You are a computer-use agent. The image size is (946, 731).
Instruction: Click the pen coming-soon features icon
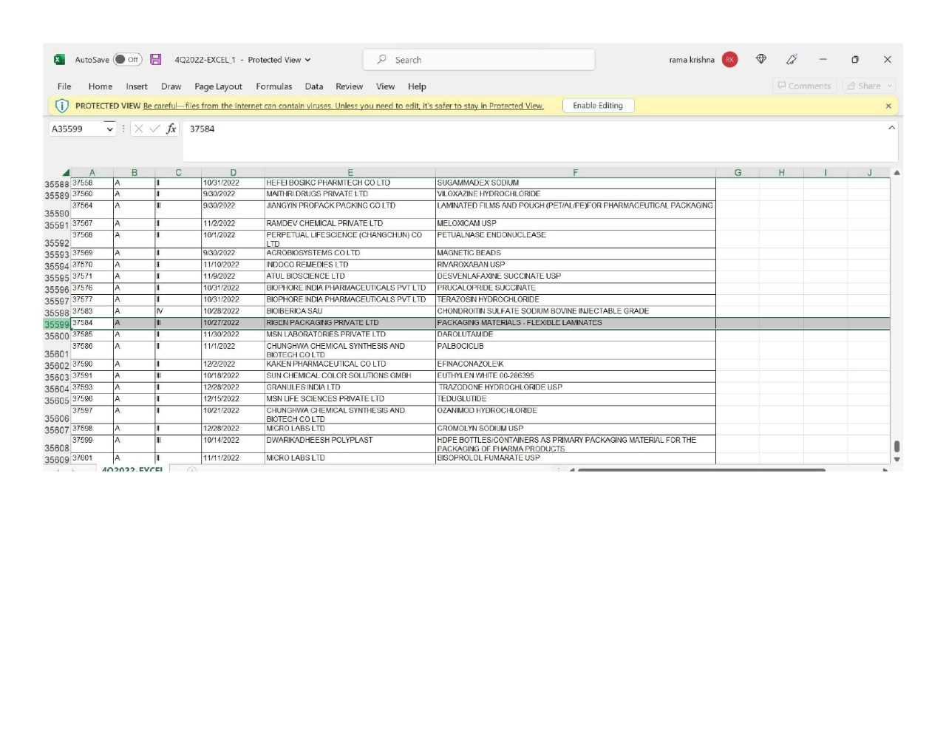(x=792, y=60)
